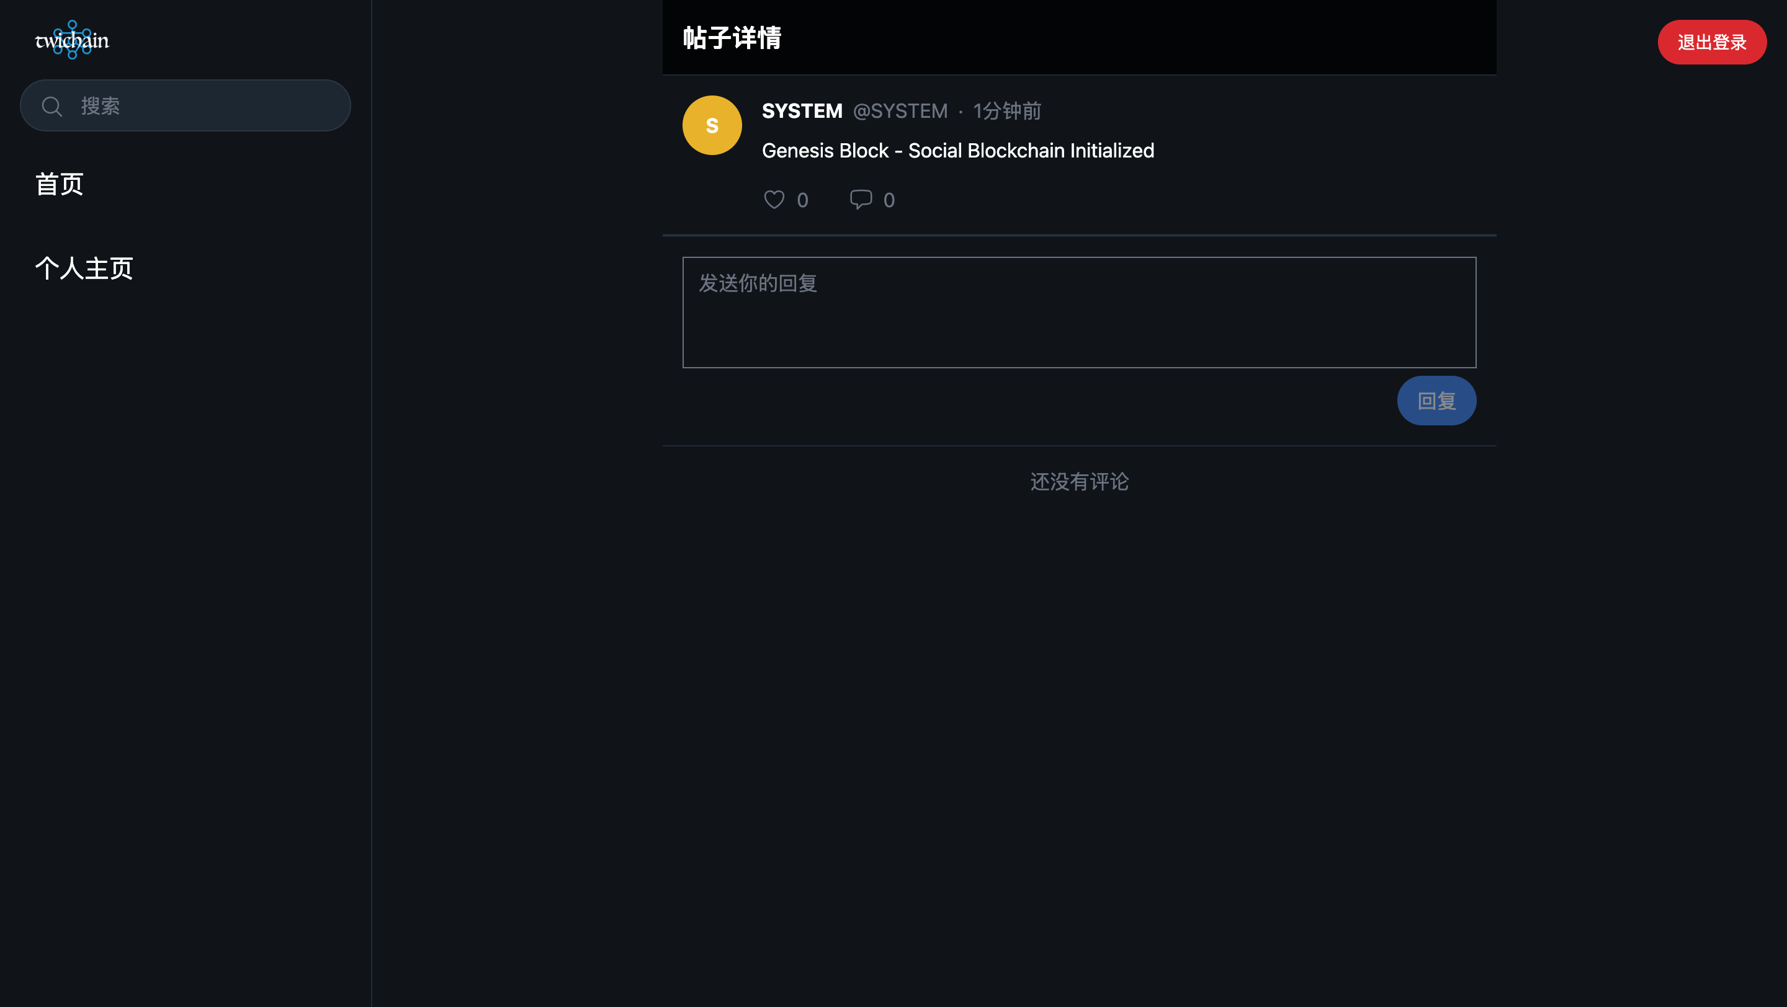Click the magnifier search icon
Viewport: 1787px width, 1007px height.
(x=52, y=106)
